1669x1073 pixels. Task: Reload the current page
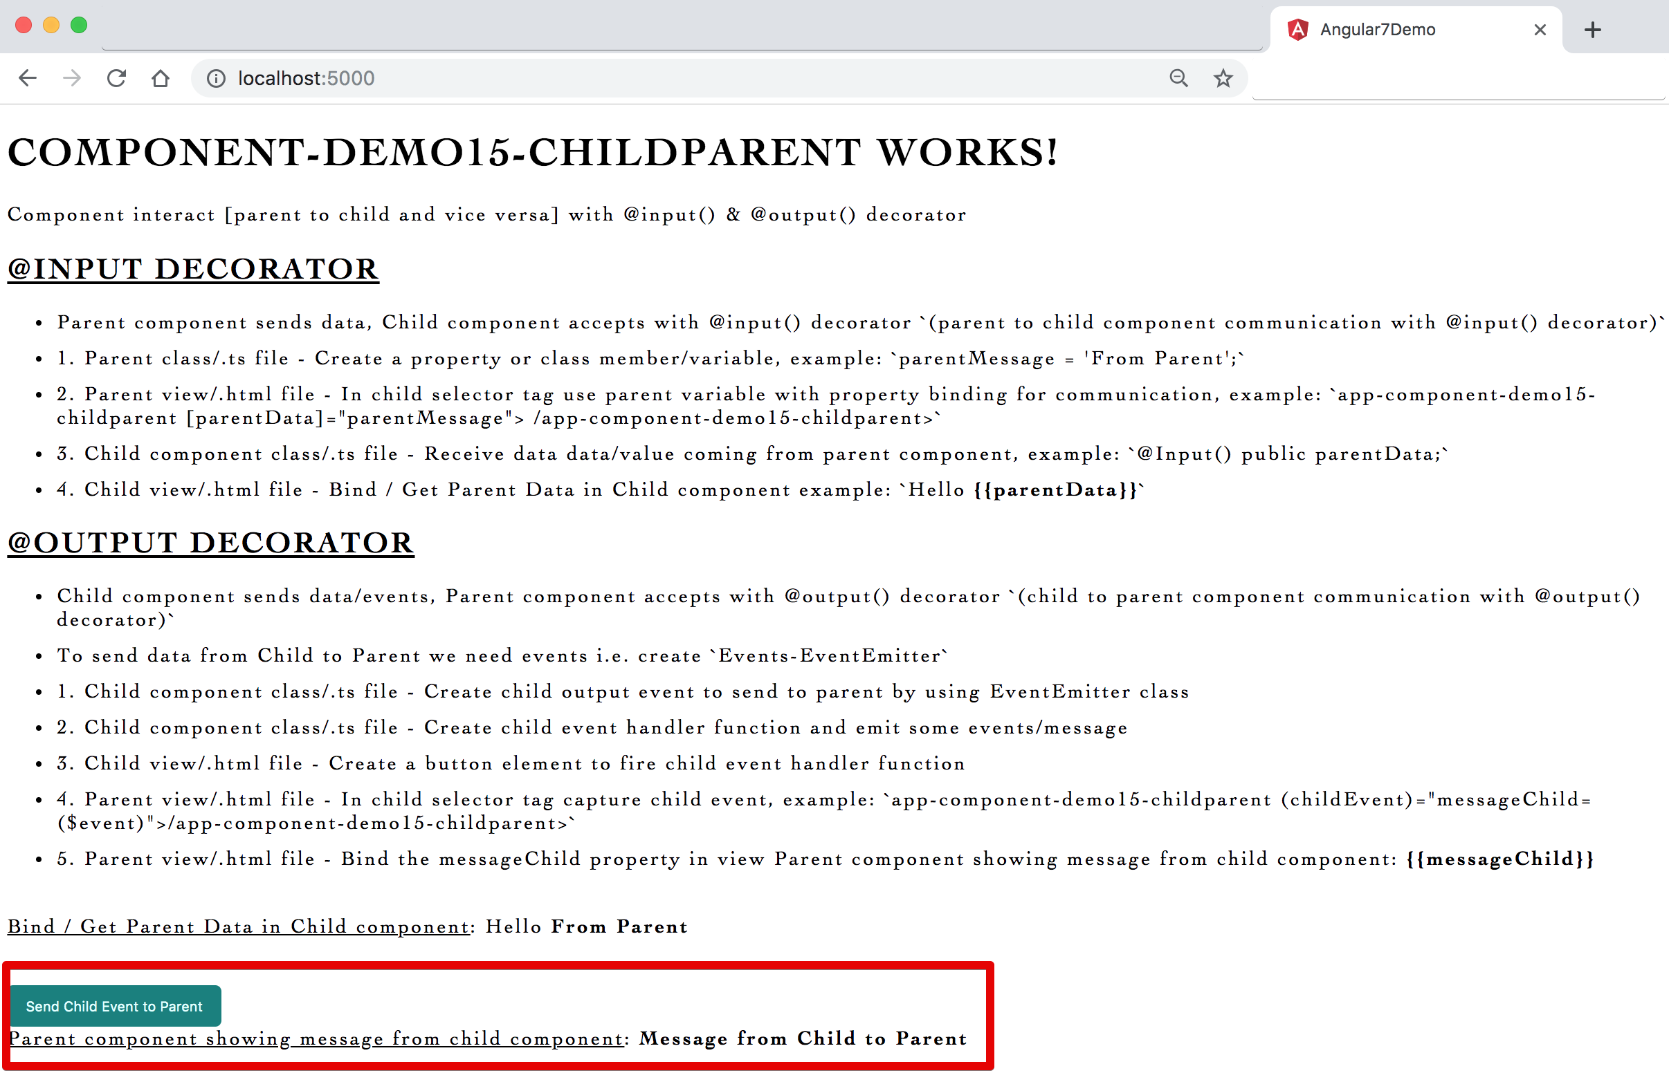click(116, 78)
